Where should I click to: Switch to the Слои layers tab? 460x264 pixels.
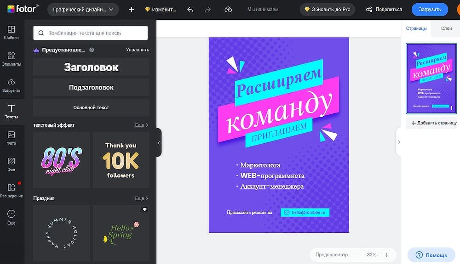(446, 28)
